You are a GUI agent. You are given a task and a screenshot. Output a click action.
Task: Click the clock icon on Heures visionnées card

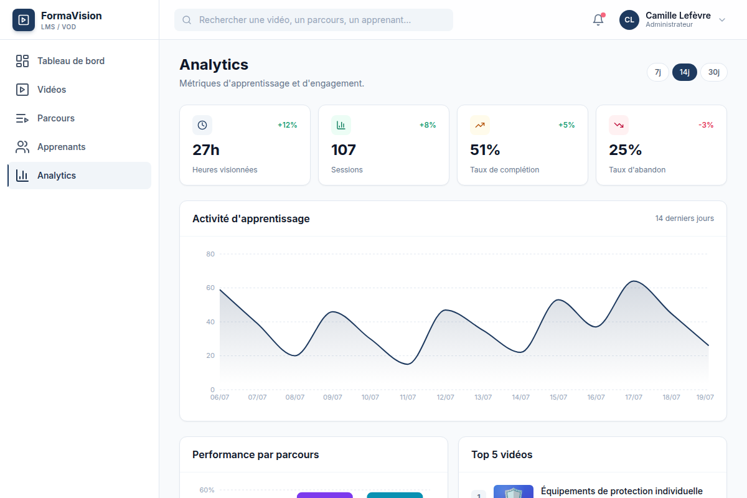(x=202, y=125)
